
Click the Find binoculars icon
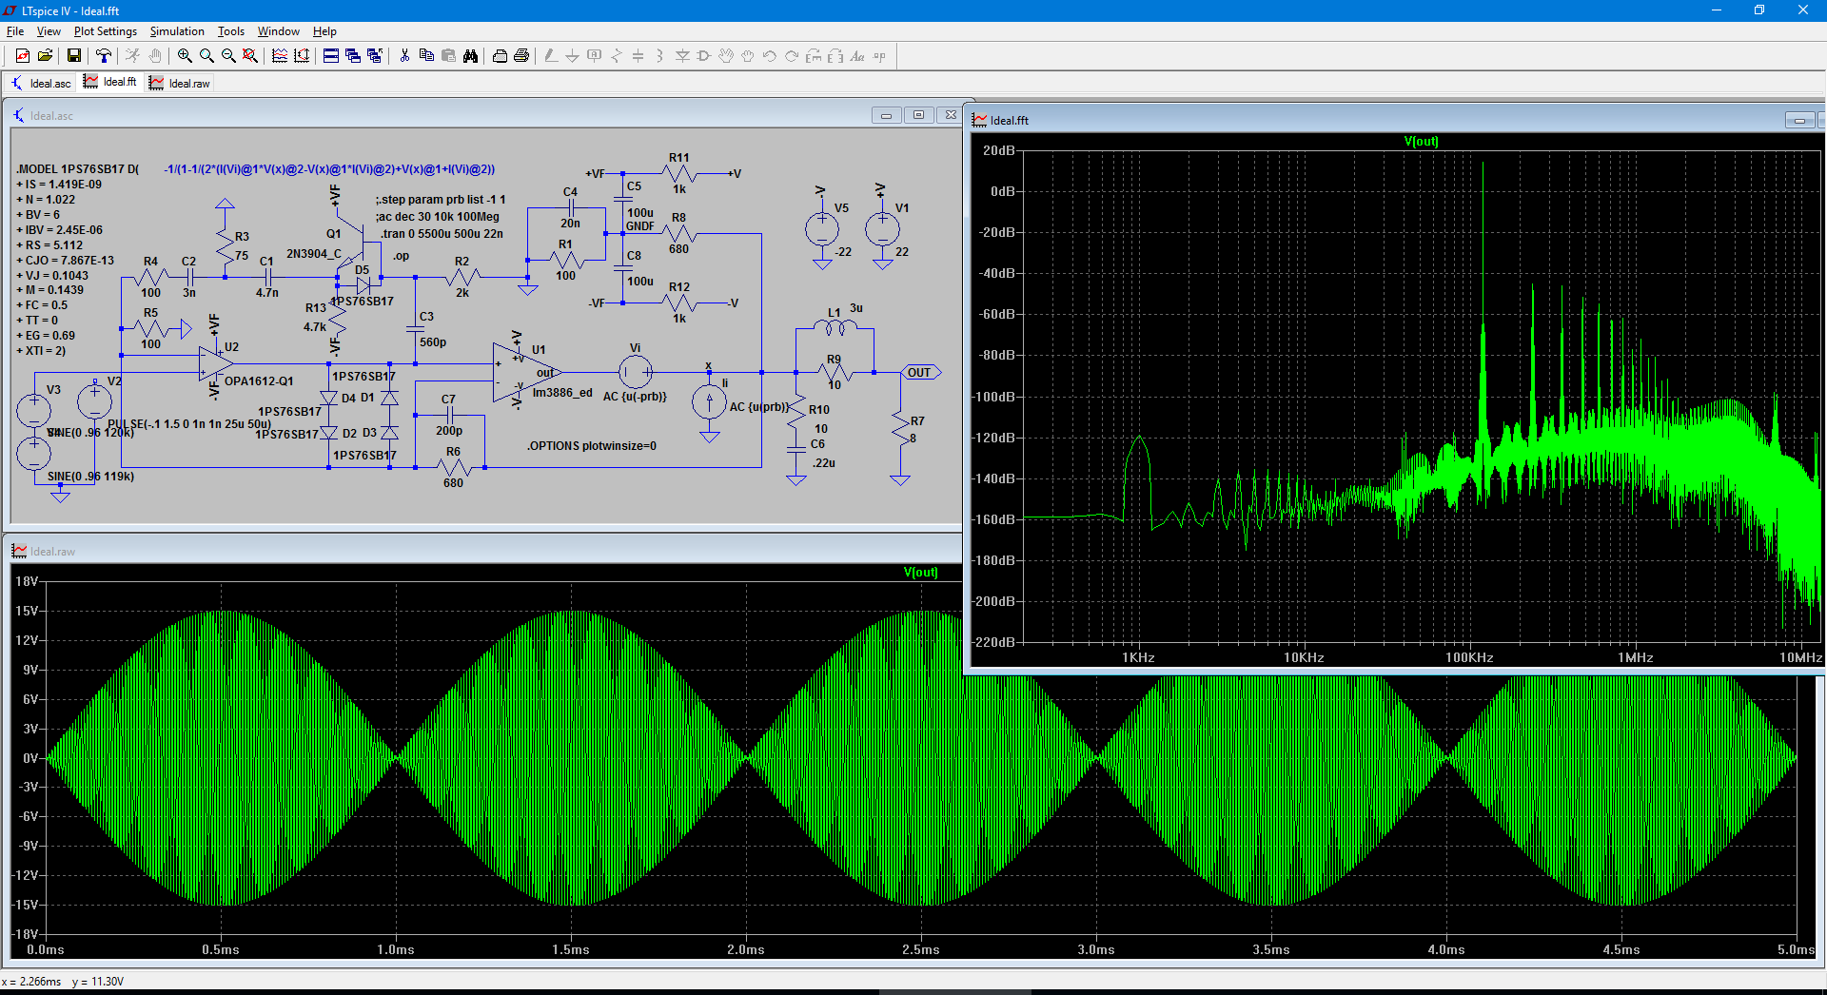click(x=470, y=56)
